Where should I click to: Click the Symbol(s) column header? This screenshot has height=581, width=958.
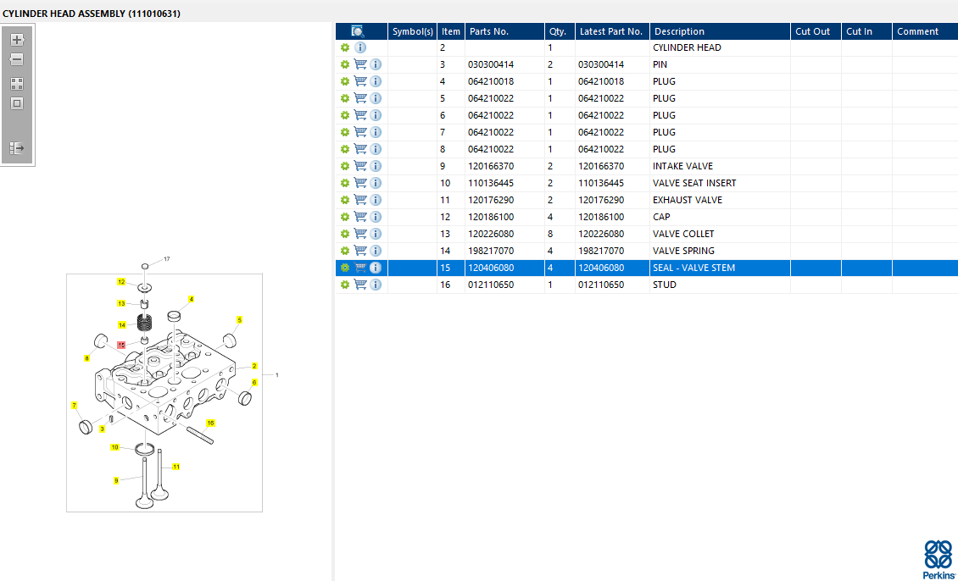point(412,31)
